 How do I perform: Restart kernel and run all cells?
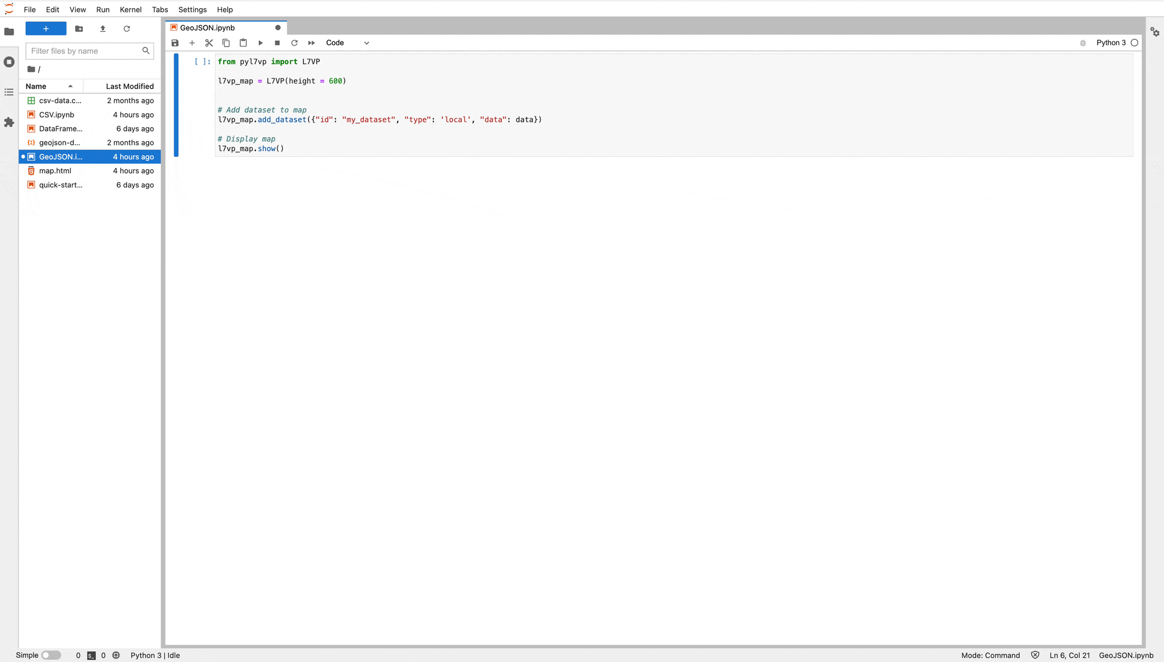point(311,43)
